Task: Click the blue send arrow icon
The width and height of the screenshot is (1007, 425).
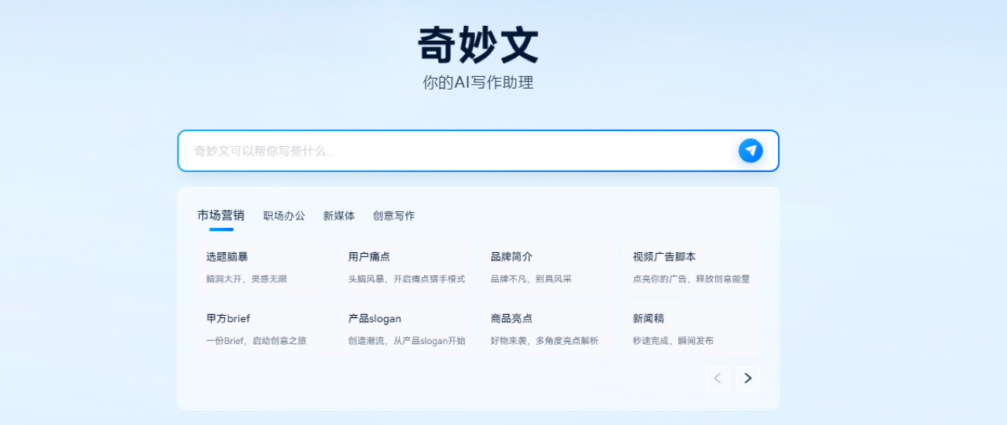Action: coord(751,150)
